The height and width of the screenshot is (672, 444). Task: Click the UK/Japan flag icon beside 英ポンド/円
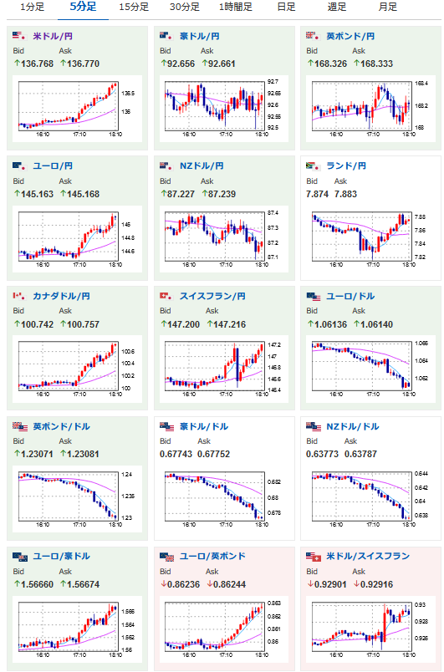pyautogui.click(x=314, y=36)
